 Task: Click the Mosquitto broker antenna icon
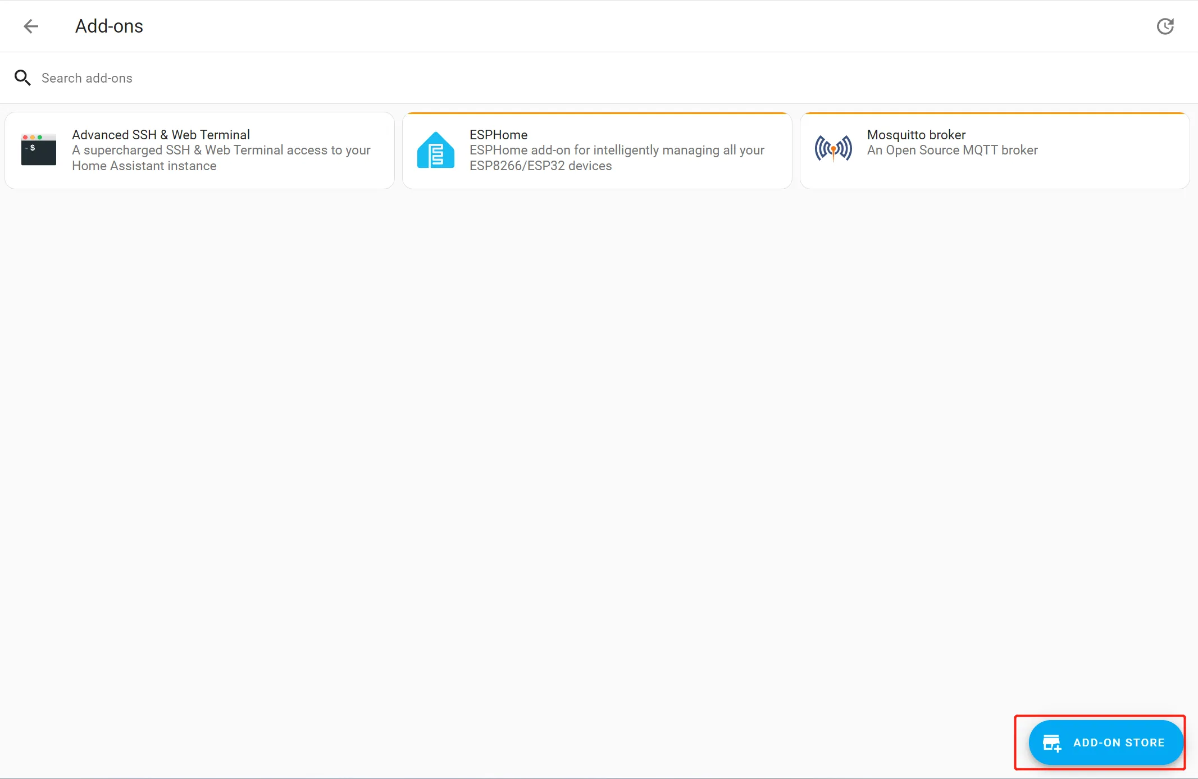click(833, 148)
